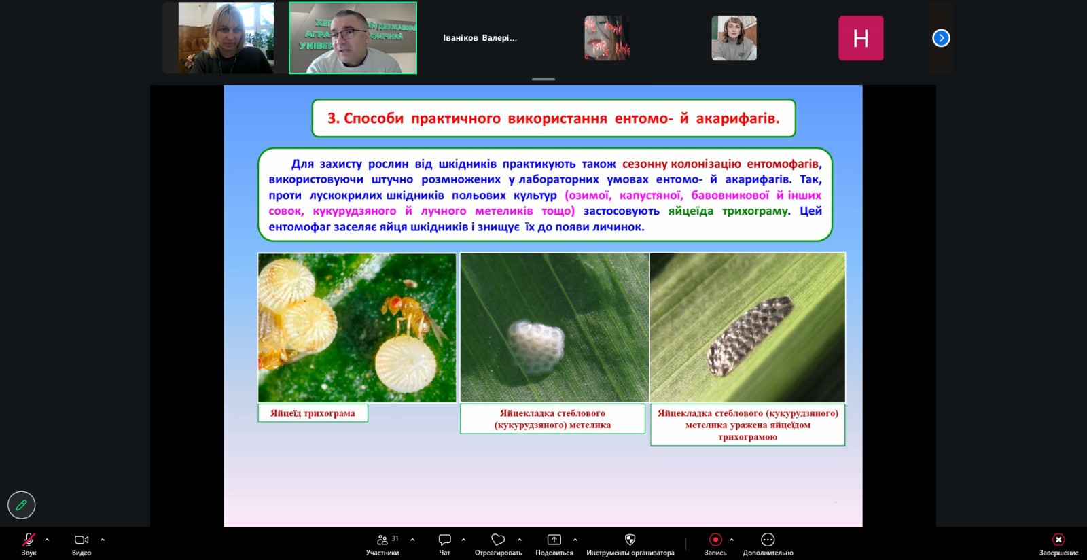Screen dimensions: 1087x560
Task: Select the participant tile with letter H
Action: coord(861,38)
